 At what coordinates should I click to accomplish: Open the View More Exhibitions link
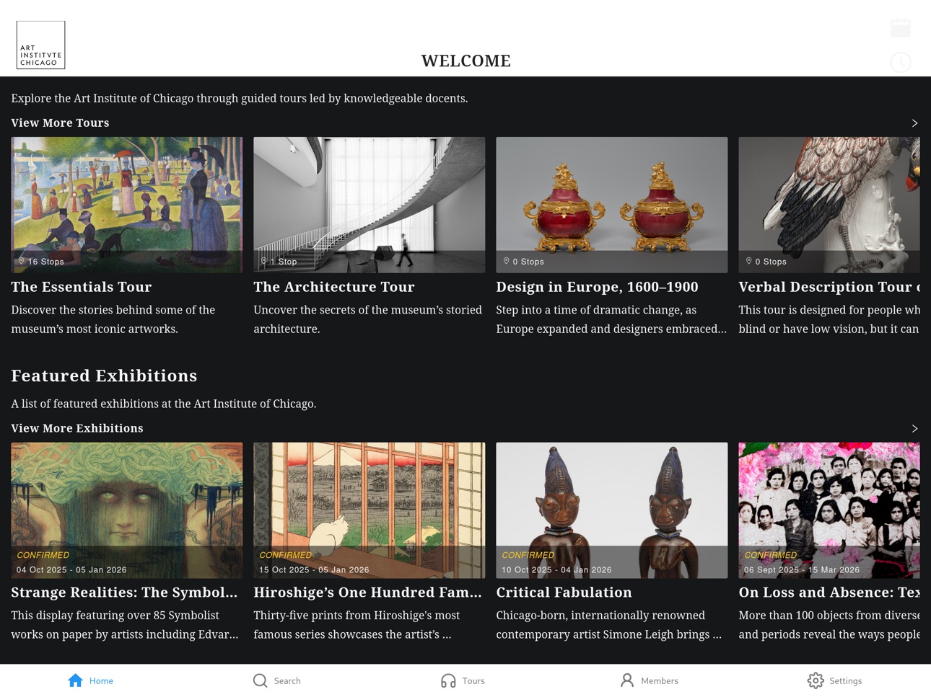77,428
